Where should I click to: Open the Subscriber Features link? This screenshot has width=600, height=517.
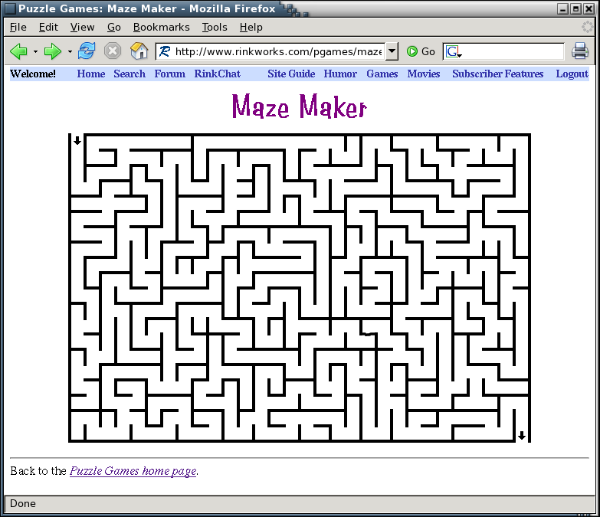[497, 74]
